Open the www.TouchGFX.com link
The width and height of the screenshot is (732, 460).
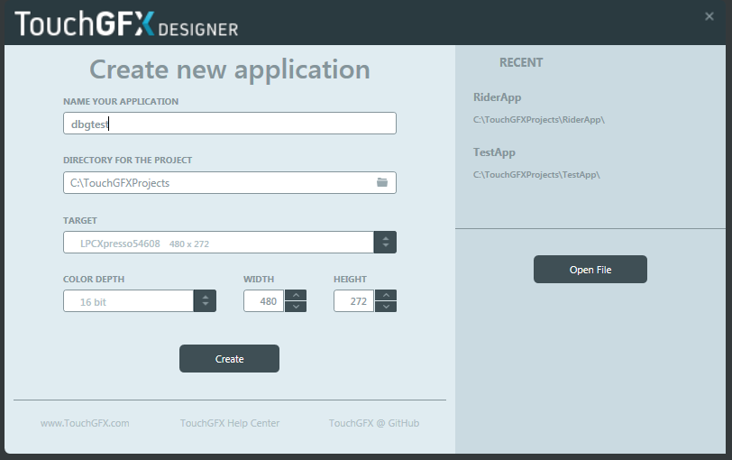pos(85,423)
